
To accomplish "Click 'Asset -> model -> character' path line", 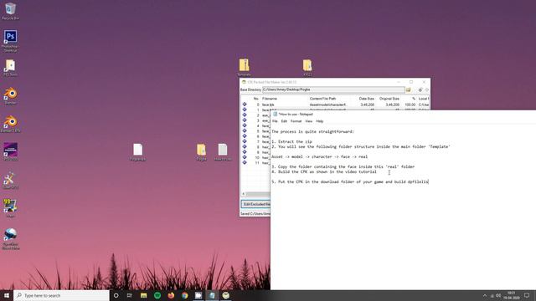I will (x=319, y=156).
